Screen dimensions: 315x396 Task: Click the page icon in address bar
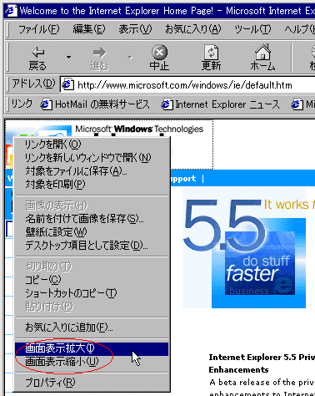coord(67,84)
